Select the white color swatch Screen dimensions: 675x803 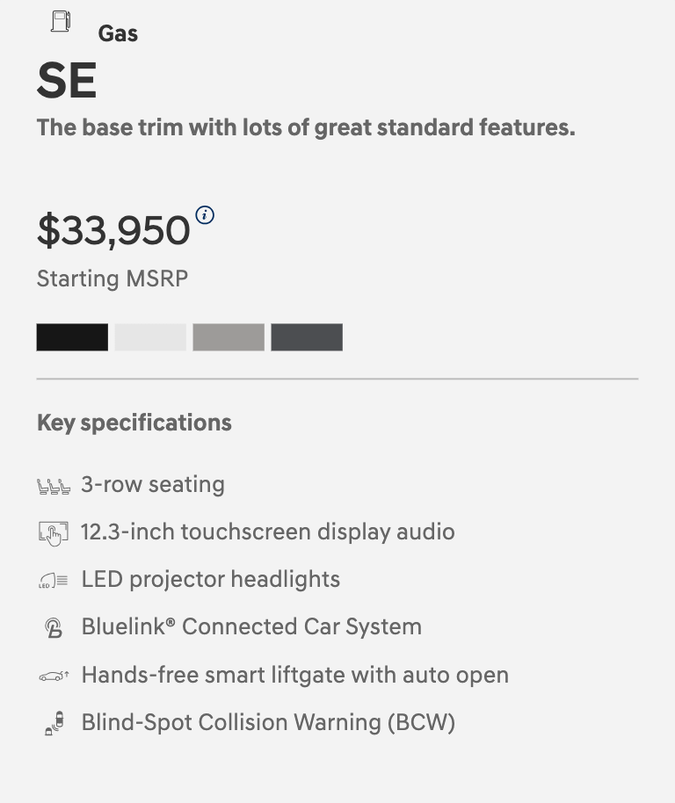150,337
